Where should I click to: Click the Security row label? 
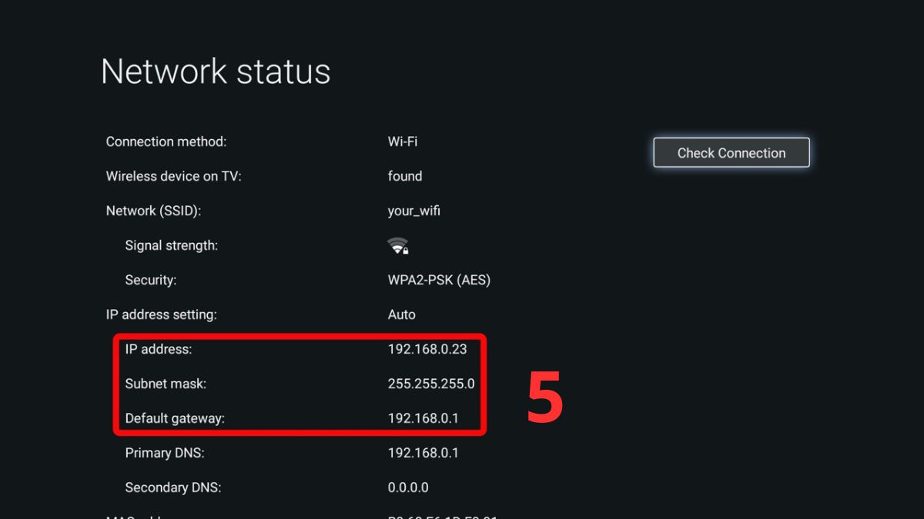(x=150, y=280)
